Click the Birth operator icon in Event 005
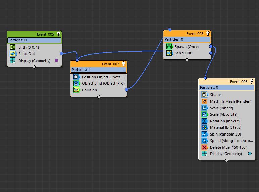 tap(13, 47)
